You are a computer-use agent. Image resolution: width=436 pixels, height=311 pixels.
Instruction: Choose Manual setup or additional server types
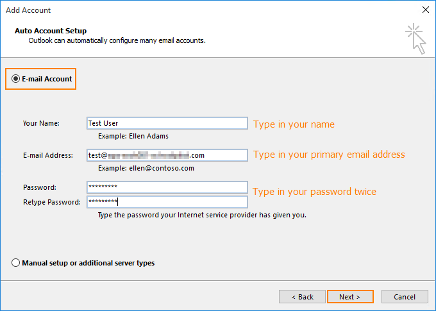tap(16, 263)
